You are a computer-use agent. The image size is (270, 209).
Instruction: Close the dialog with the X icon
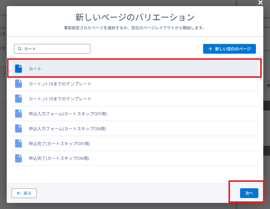tap(260, 2)
